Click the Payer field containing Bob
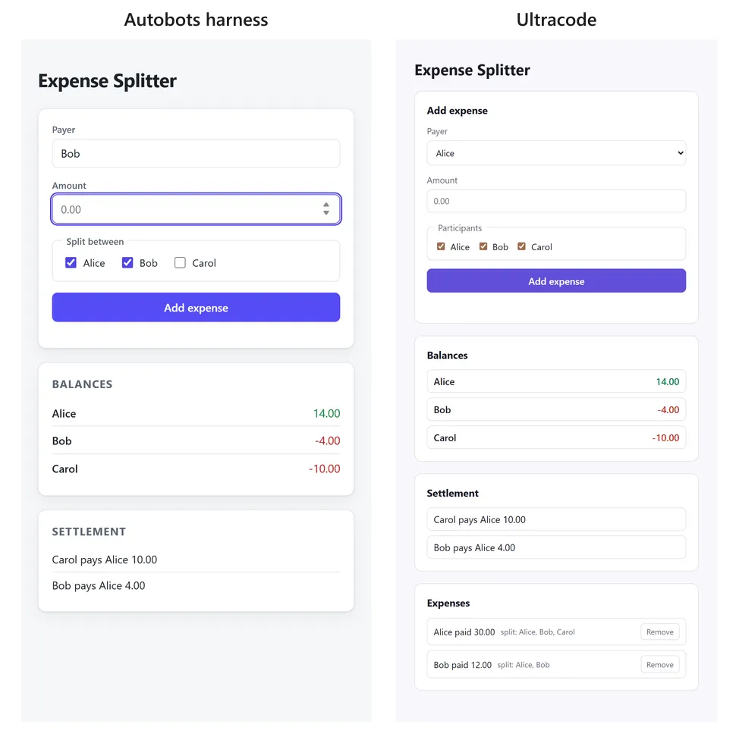 196,153
